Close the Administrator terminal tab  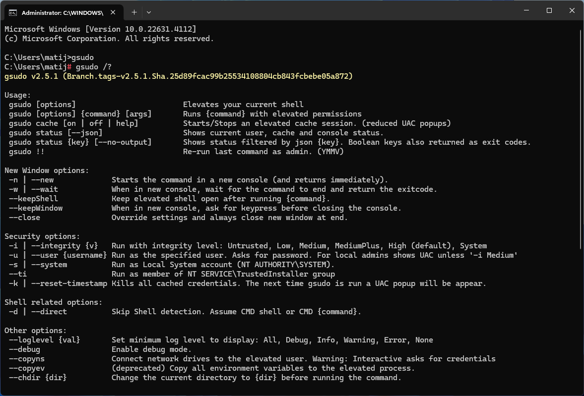pyautogui.click(x=113, y=12)
